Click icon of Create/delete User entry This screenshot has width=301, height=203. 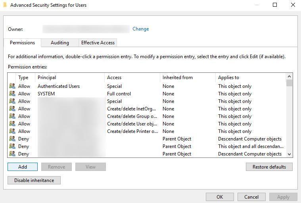point(12,124)
